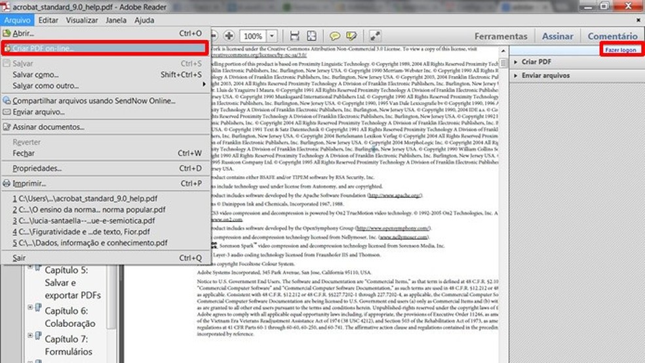Open the Janela menu

click(x=116, y=20)
